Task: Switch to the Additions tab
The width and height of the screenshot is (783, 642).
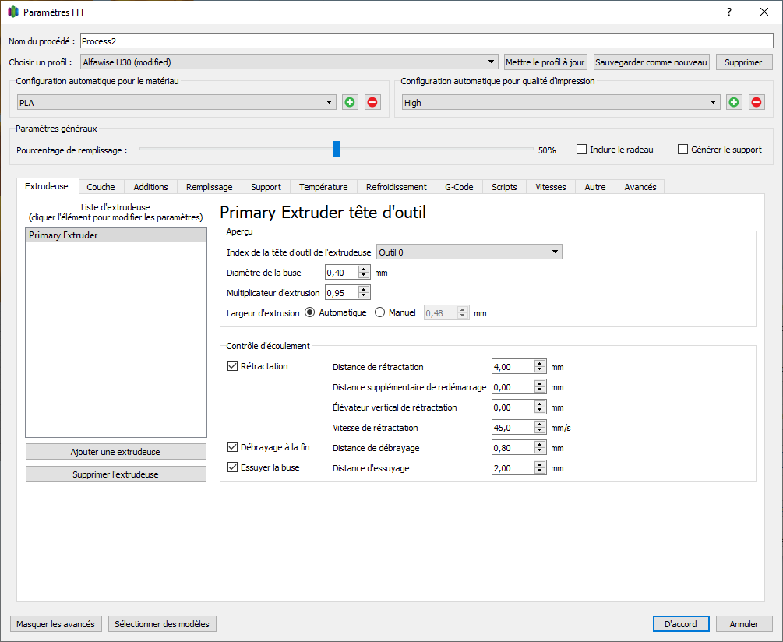Action: [x=151, y=187]
